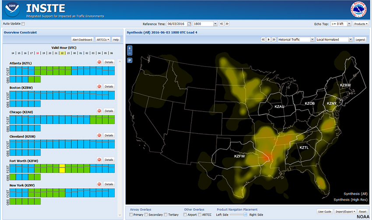Click the yellow Fort Worth forecast cell
This screenshot has width=372, height=220.
tap(62, 168)
